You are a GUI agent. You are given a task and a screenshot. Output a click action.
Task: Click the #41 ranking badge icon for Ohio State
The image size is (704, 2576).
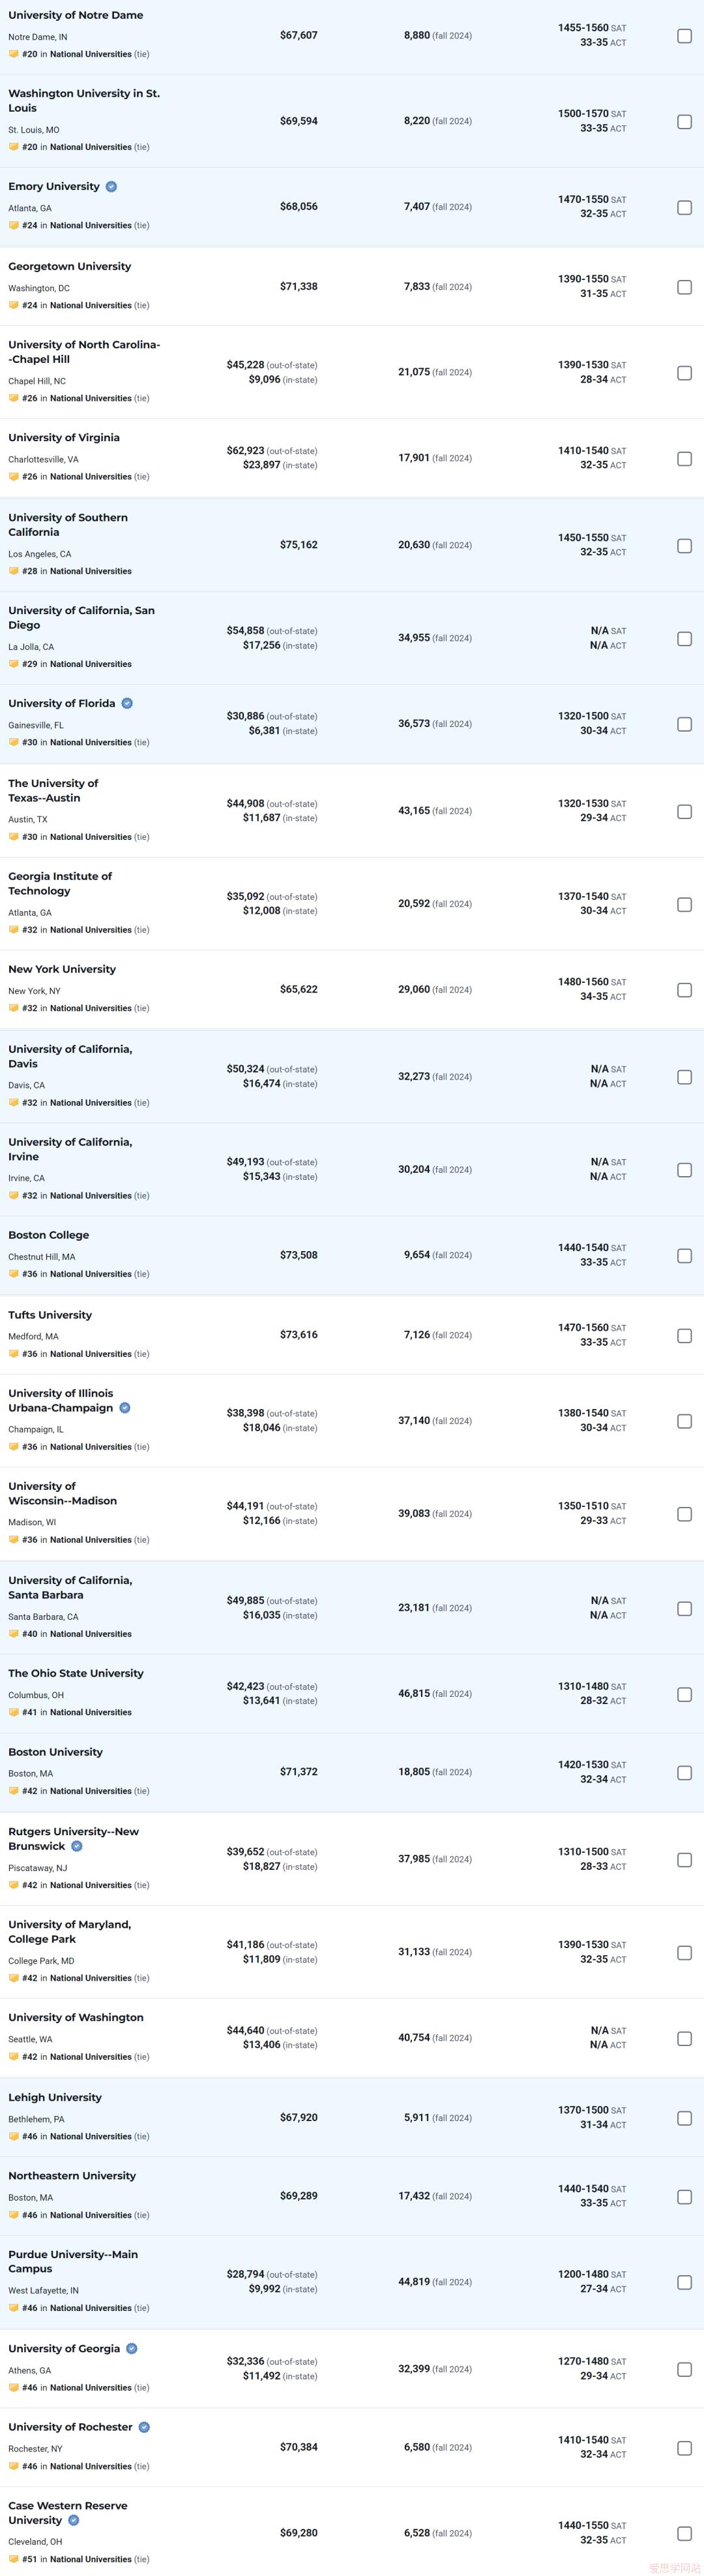[x=14, y=1712]
